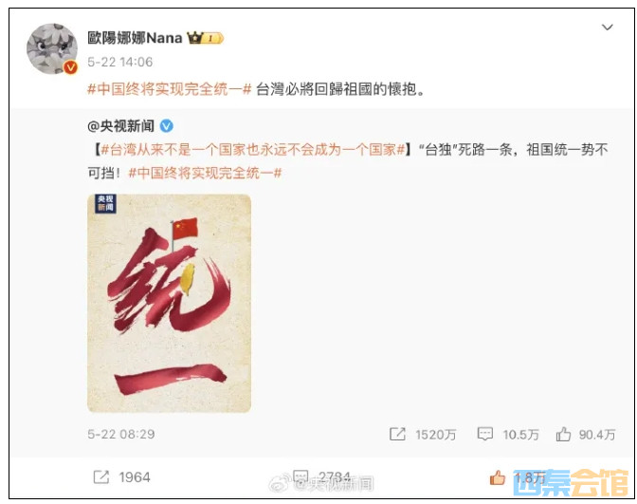The height and width of the screenshot is (504, 637).
Task: Click the original post repost icon (1520万)
Action: point(397,434)
